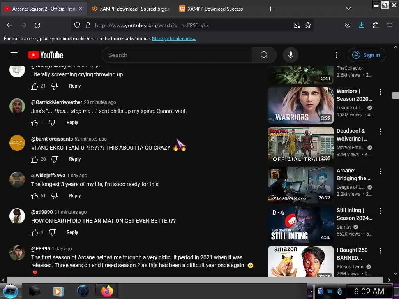Dislike the @sti9890 comment
Viewport: 399px width, 299px height.
53,233
